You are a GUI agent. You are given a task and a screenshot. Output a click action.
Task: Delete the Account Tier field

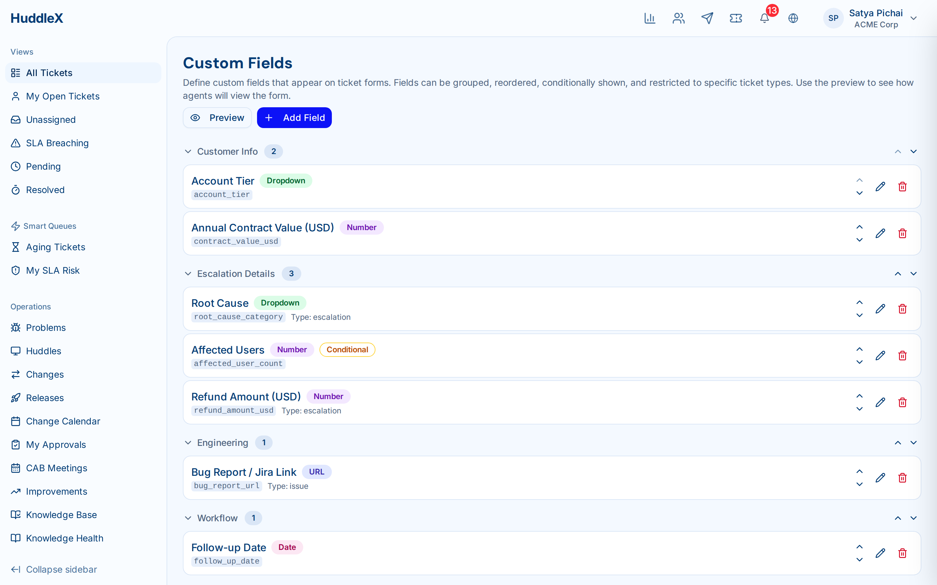pyautogui.click(x=902, y=187)
